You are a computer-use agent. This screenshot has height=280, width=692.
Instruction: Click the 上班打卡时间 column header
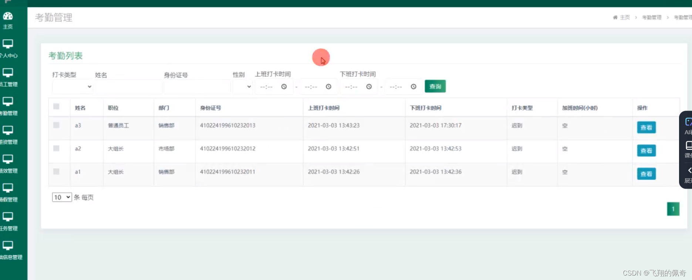(x=324, y=108)
